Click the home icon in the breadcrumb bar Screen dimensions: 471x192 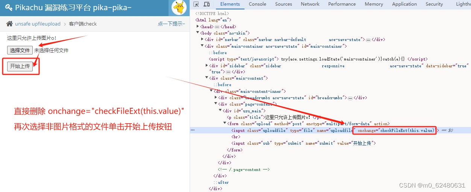(x=10, y=24)
